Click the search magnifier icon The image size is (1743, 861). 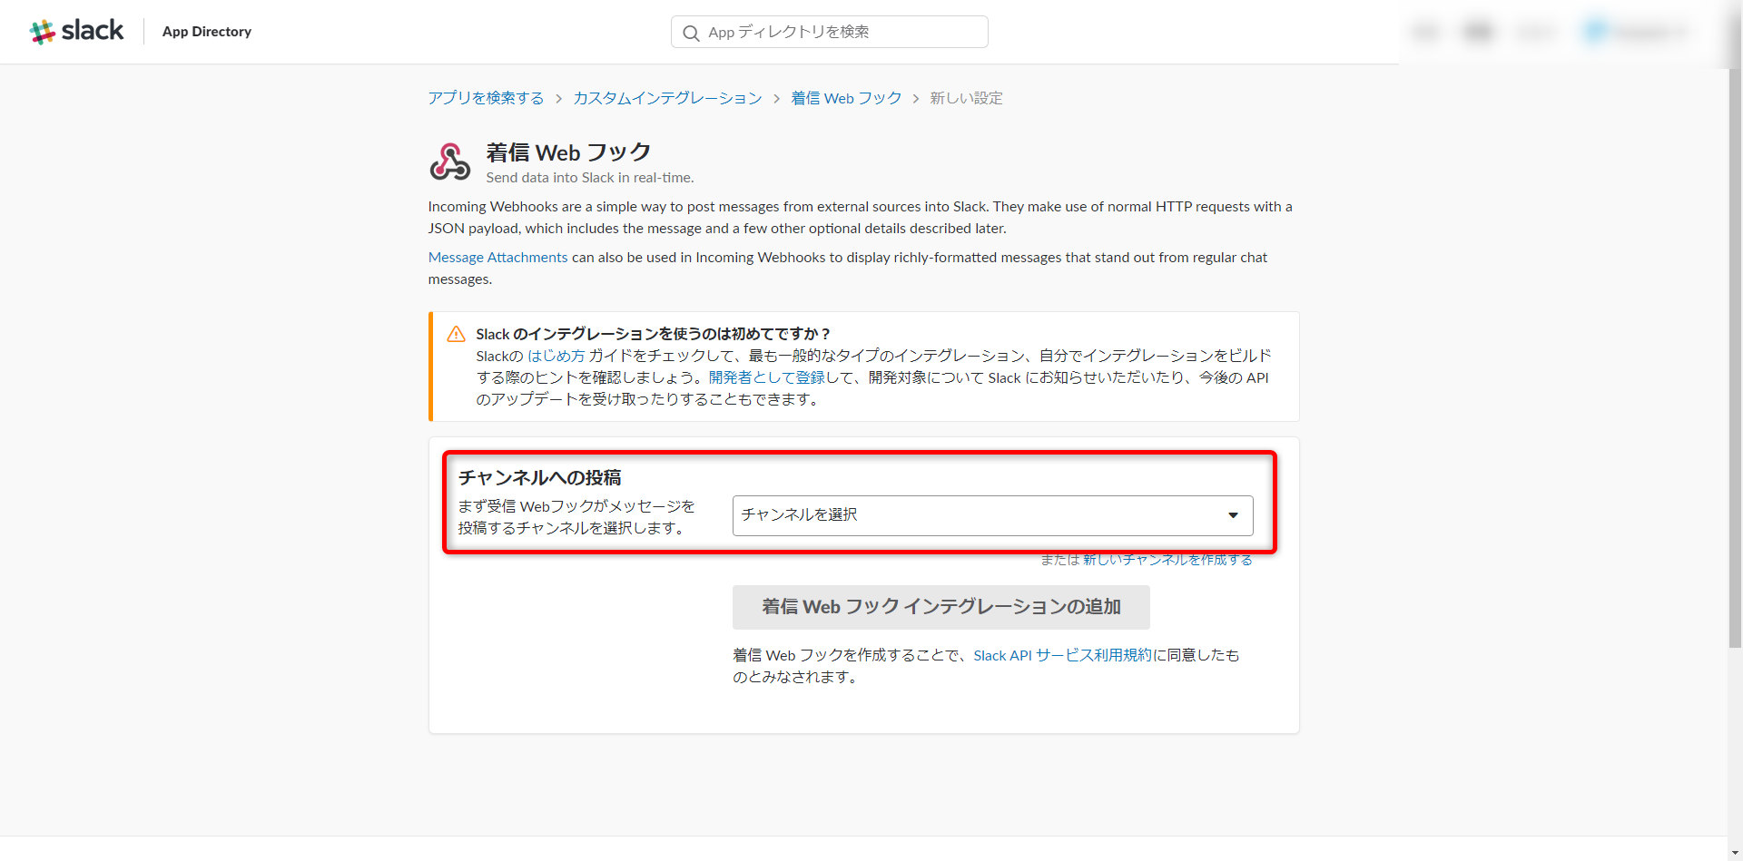[x=691, y=33]
